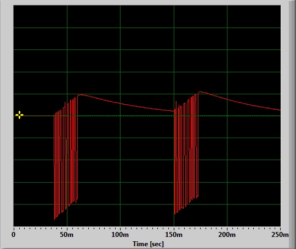
Task: Click the 0 origin axis label
Action: (14, 235)
